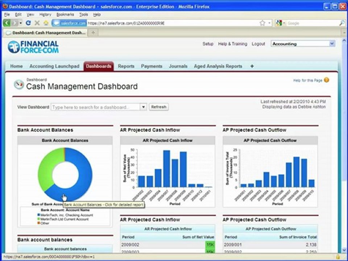Open the URL bar history dropdown arrow

[269, 23]
